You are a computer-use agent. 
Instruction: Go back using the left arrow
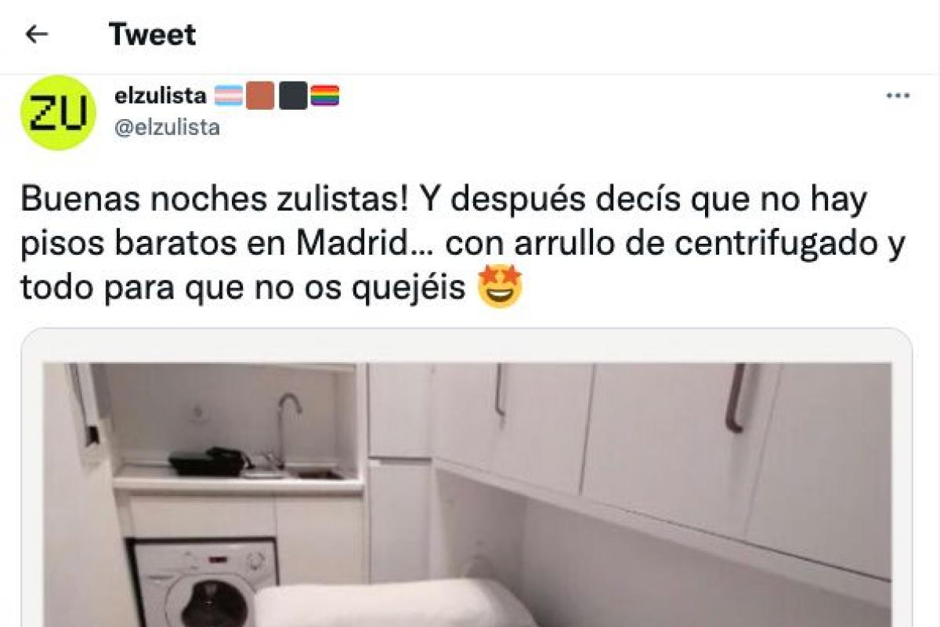(37, 34)
